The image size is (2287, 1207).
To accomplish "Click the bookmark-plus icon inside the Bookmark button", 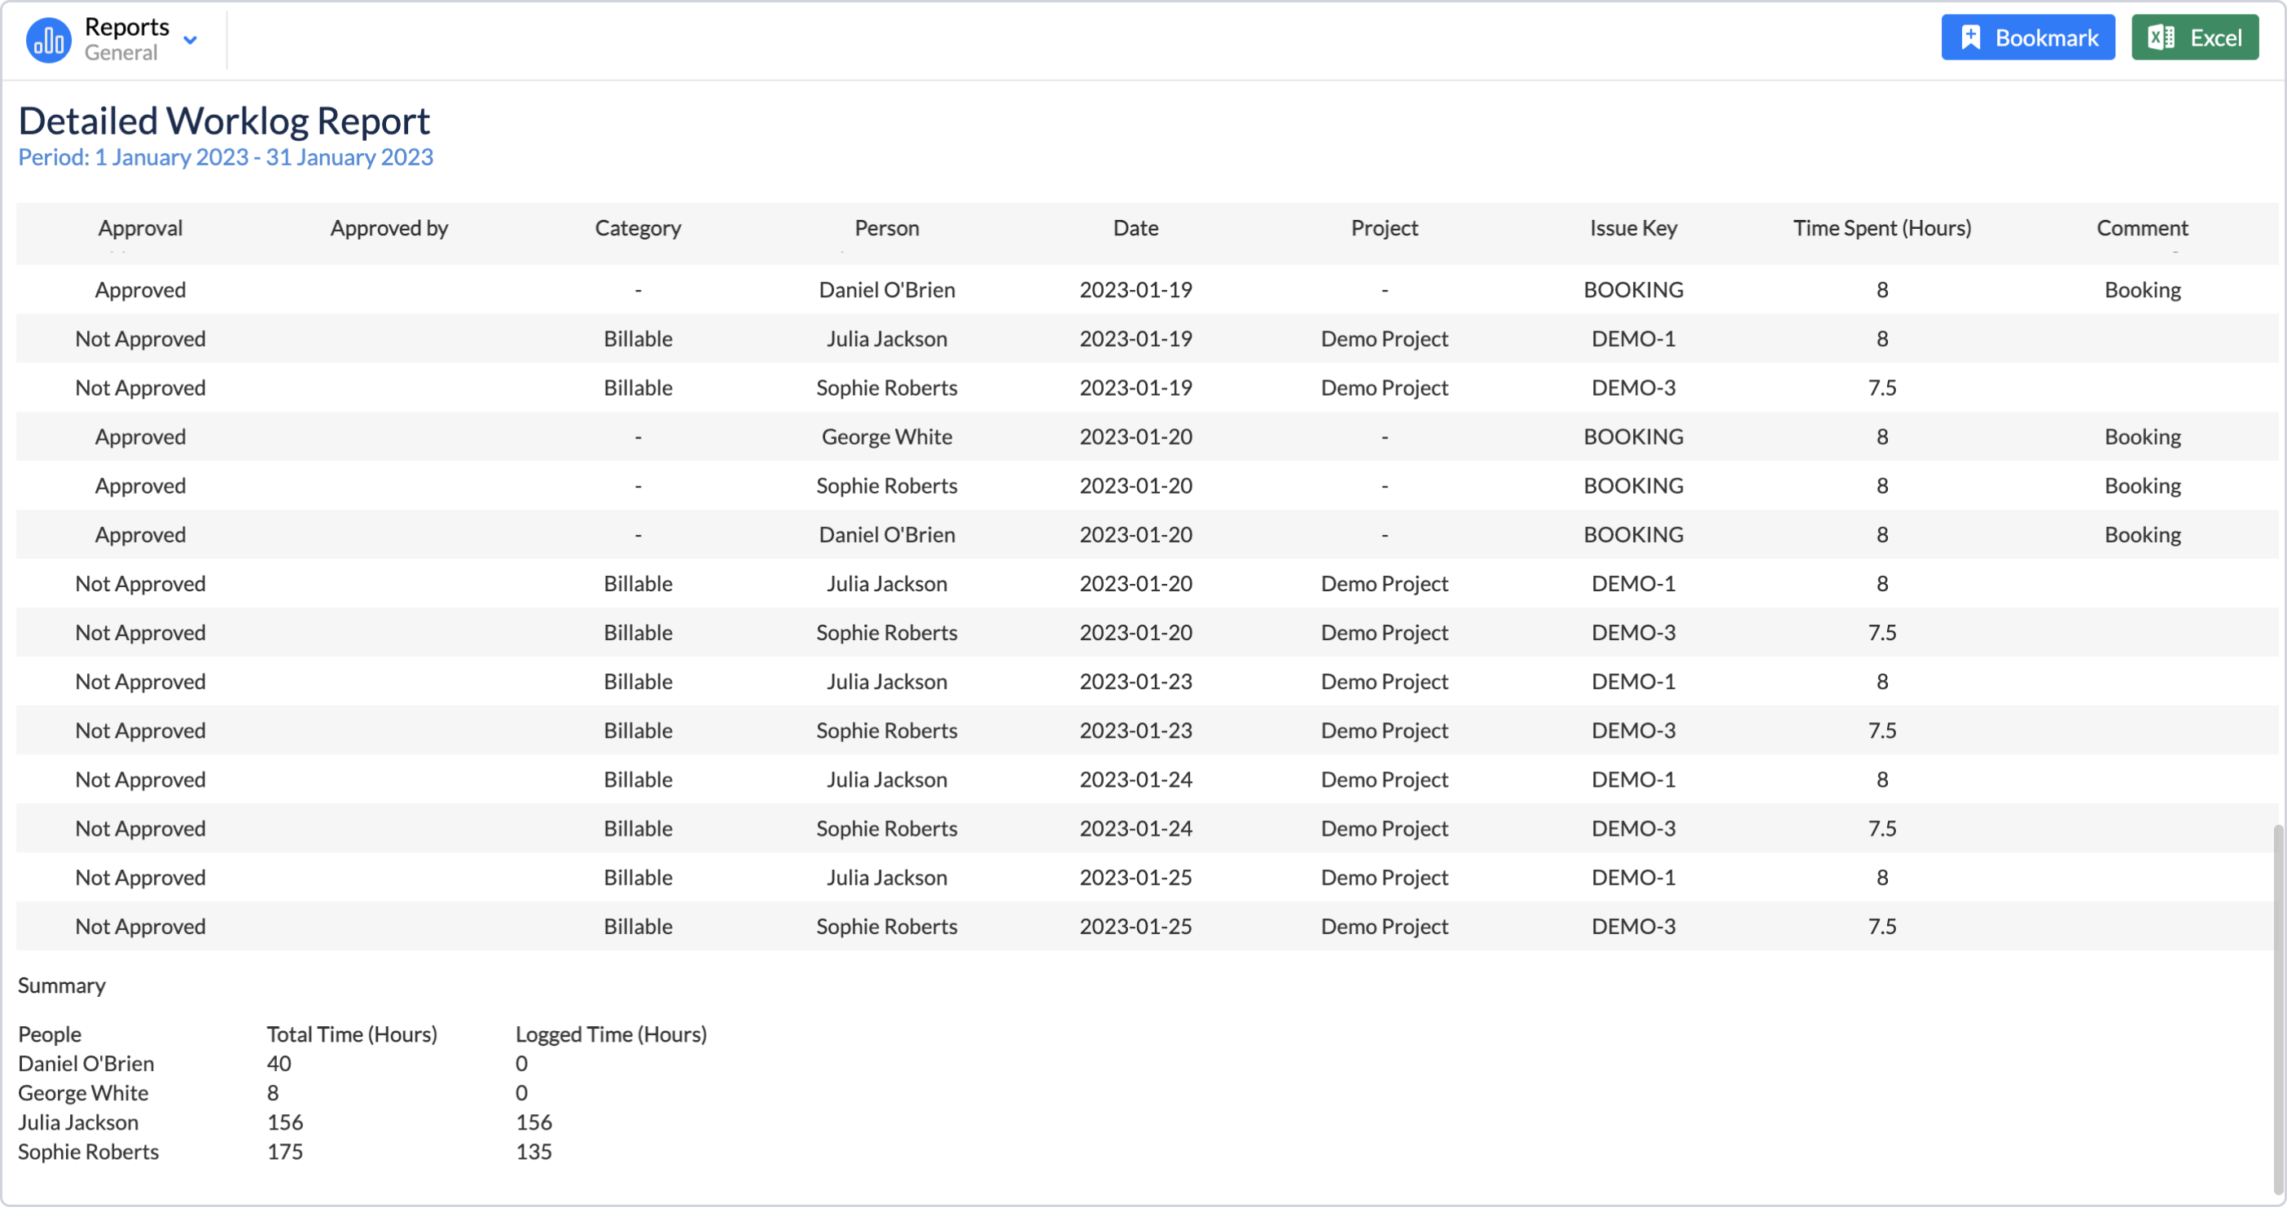I will coord(1971,37).
